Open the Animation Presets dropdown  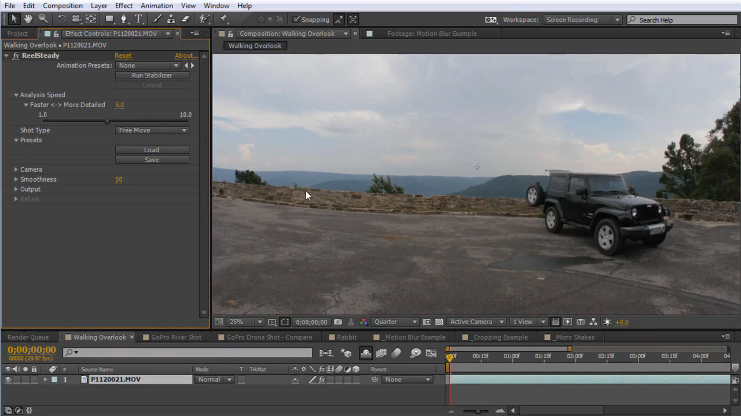(148, 65)
